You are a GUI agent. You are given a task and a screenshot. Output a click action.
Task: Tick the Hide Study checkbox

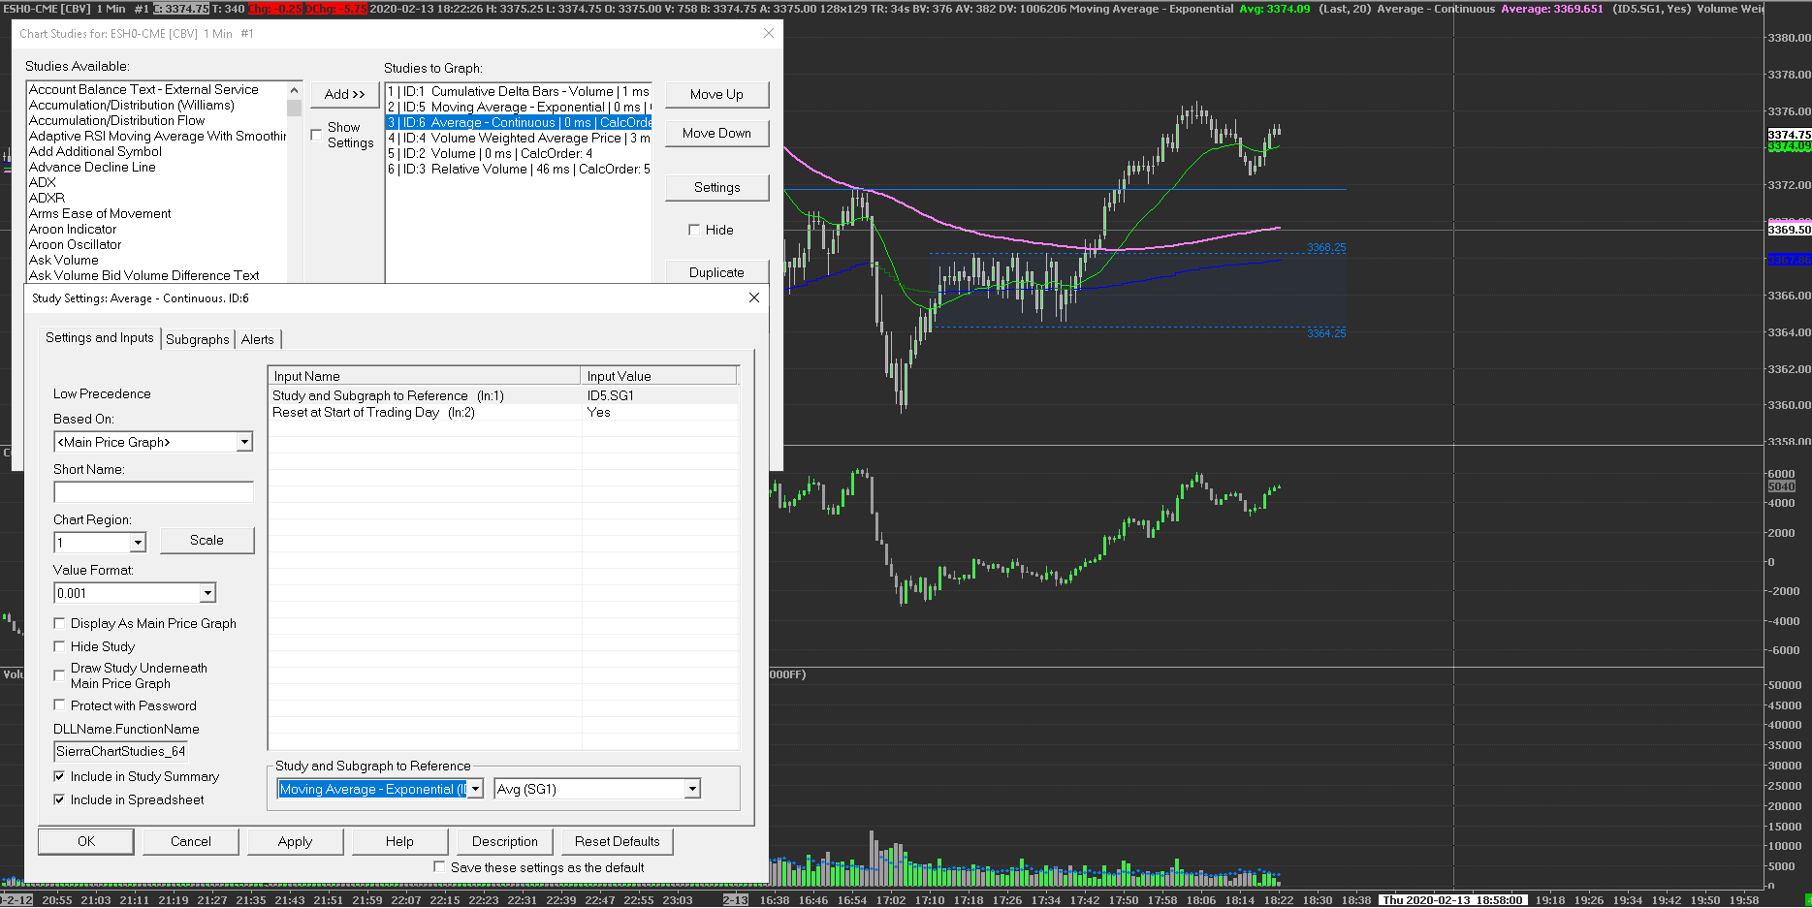tap(60, 646)
